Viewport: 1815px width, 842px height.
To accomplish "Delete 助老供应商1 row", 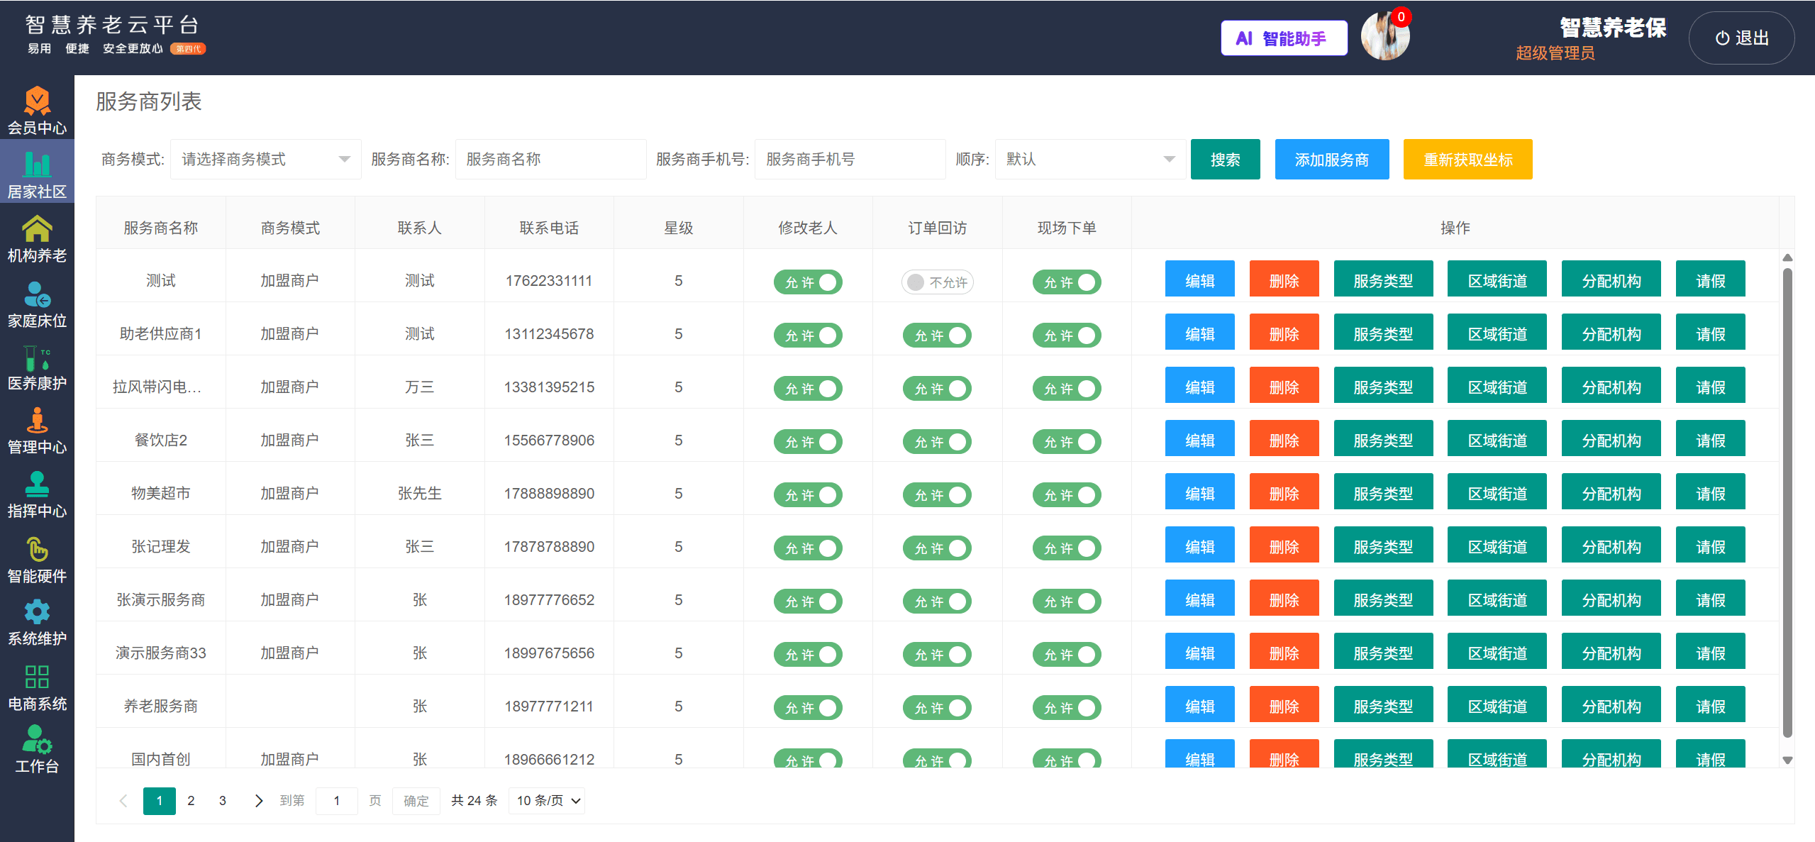I will [x=1284, y=332].
